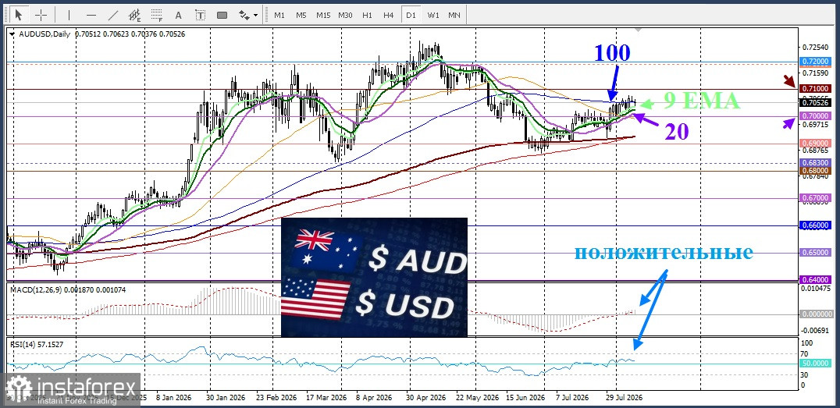Click the 0.64000 price level tag

pyautogui.click(x=813, y=279)
